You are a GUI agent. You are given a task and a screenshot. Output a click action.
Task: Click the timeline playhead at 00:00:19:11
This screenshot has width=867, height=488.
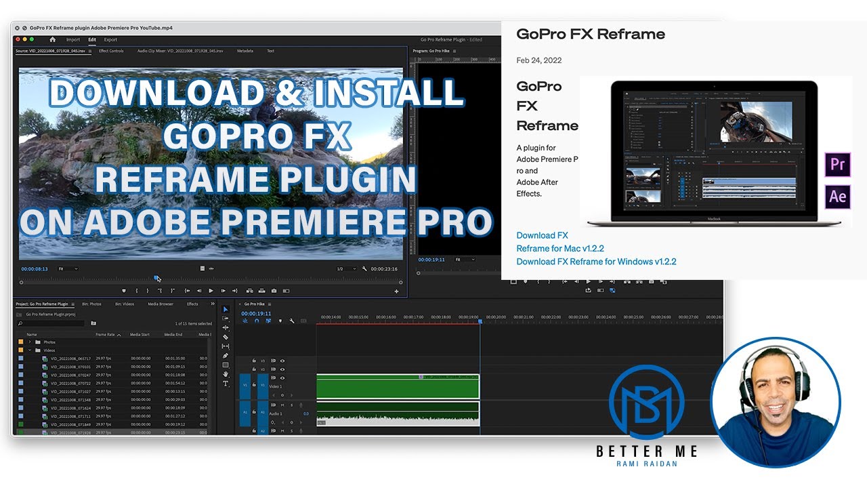pyautogui.click(x=480, y=321)
